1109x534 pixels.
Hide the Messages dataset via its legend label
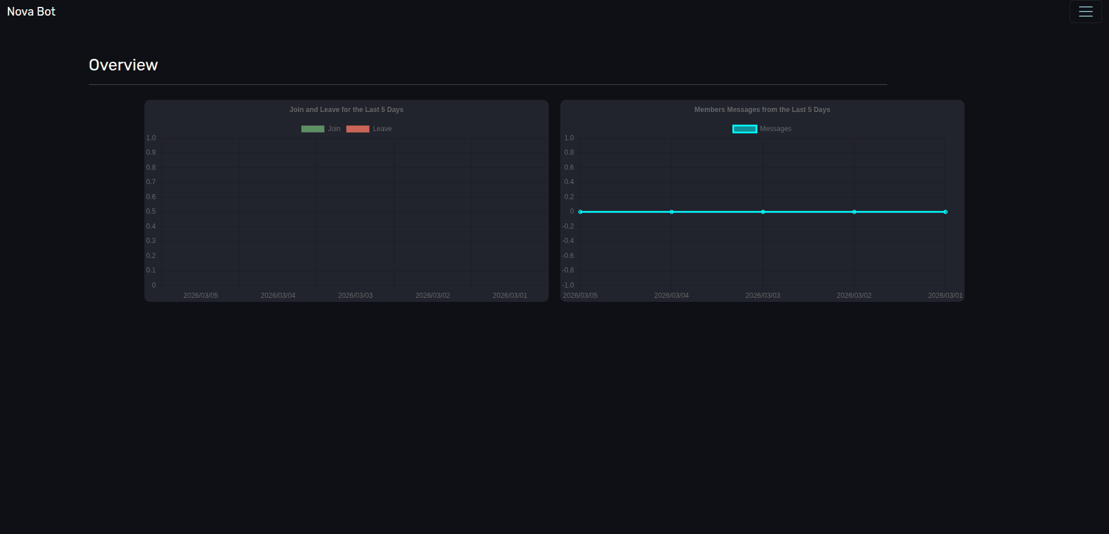(775, 129)
